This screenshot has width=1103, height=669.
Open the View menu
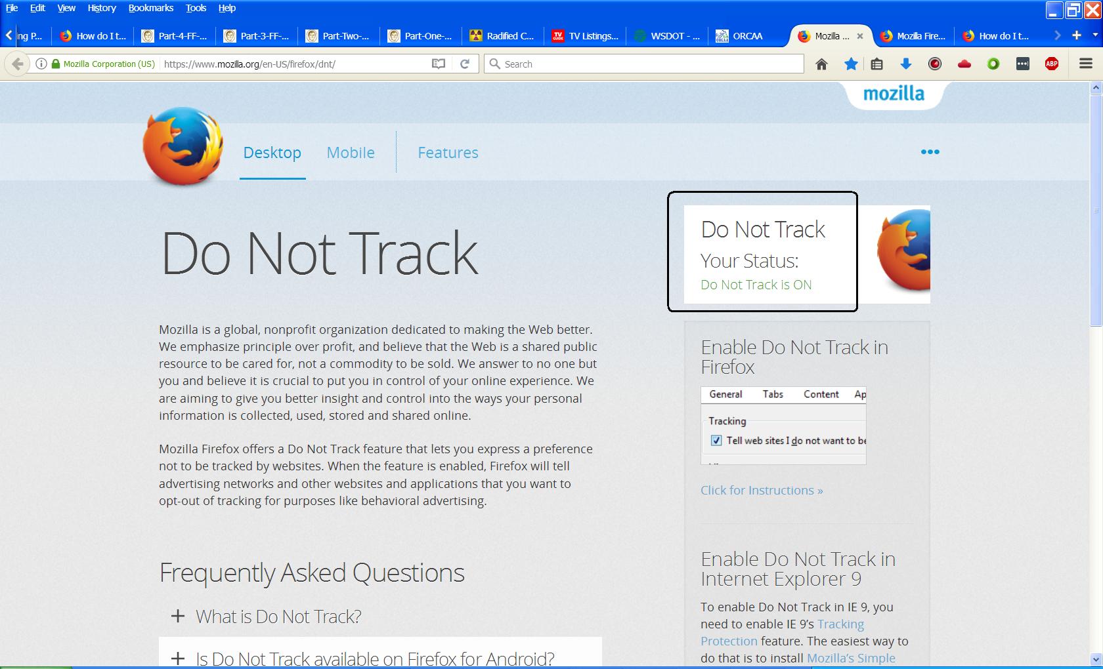tap(66, 8)
